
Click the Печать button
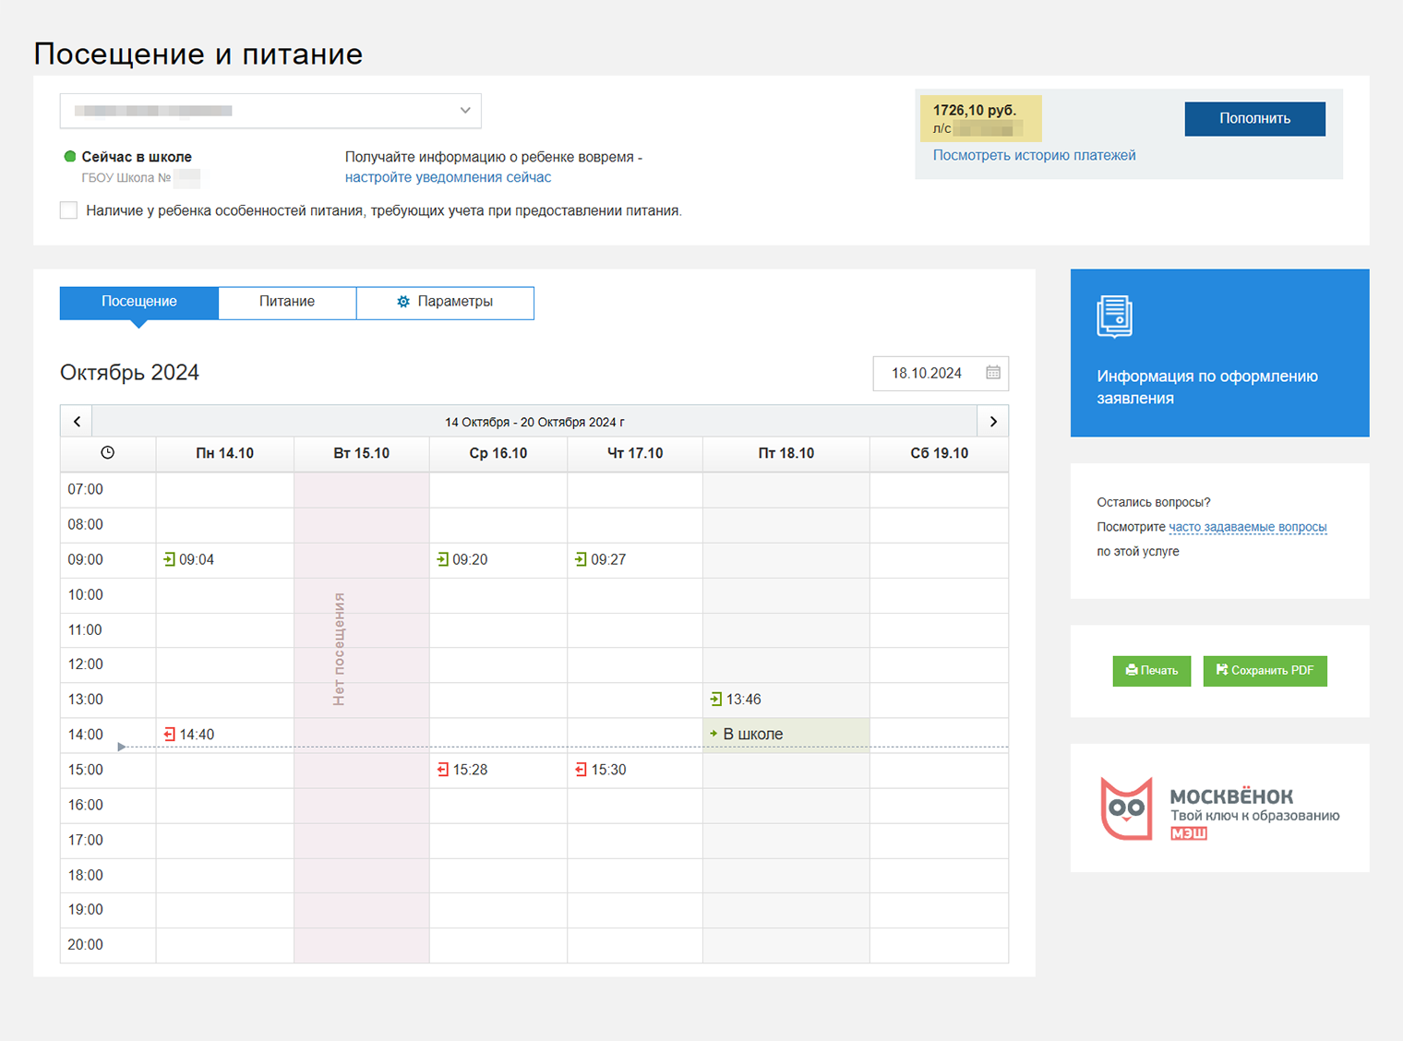(1152, 671)
